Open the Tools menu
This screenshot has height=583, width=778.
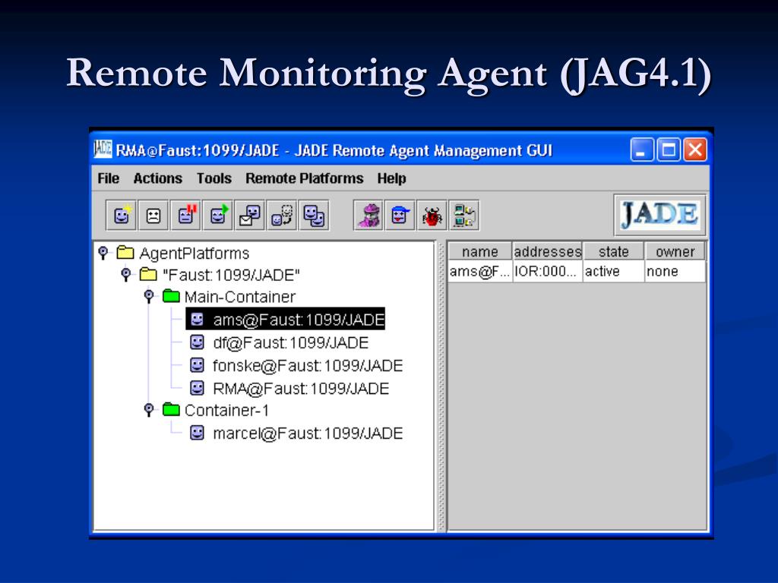click(x=213, y=178)
